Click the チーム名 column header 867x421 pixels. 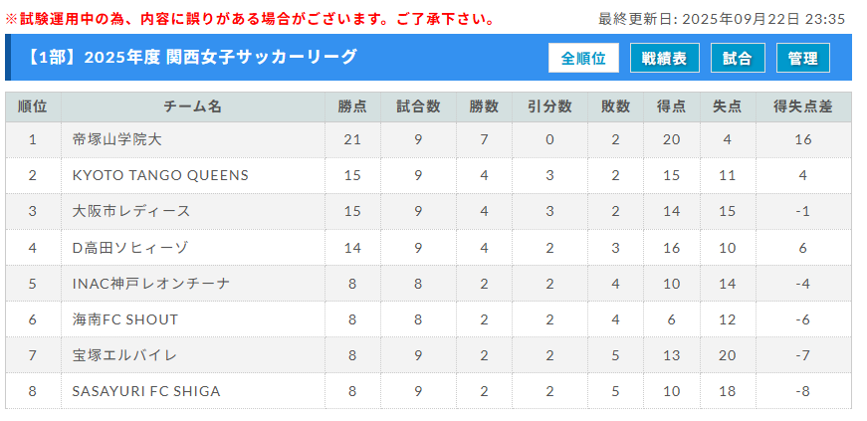tap(192, 106)
